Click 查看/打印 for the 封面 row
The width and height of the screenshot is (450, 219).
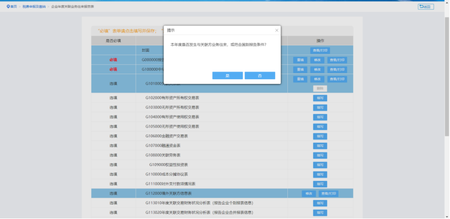320,51
